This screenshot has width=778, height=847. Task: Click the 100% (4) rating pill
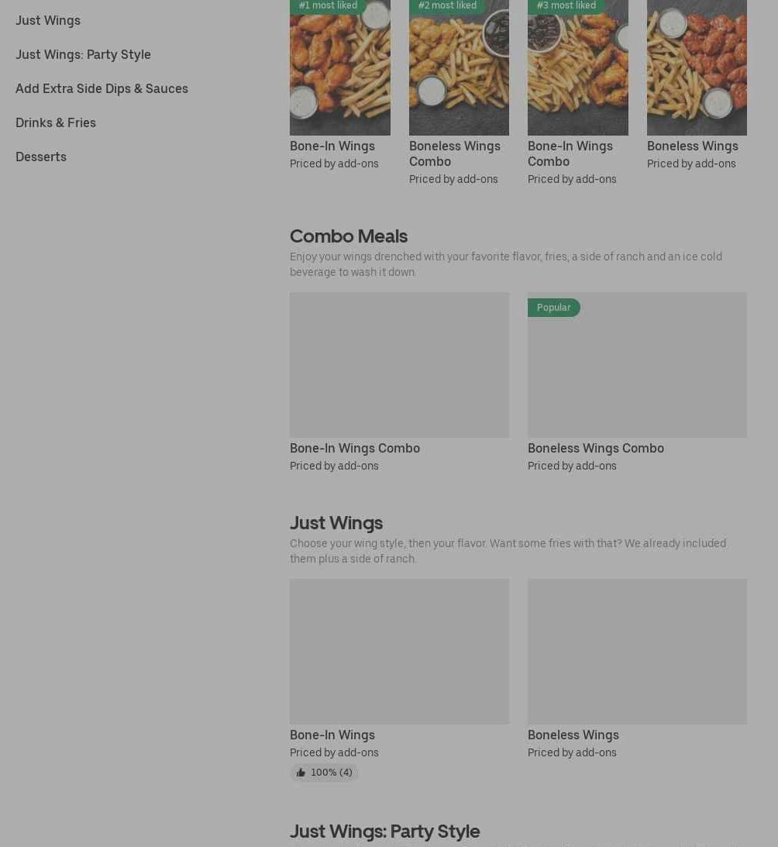[x=324, y=773]
